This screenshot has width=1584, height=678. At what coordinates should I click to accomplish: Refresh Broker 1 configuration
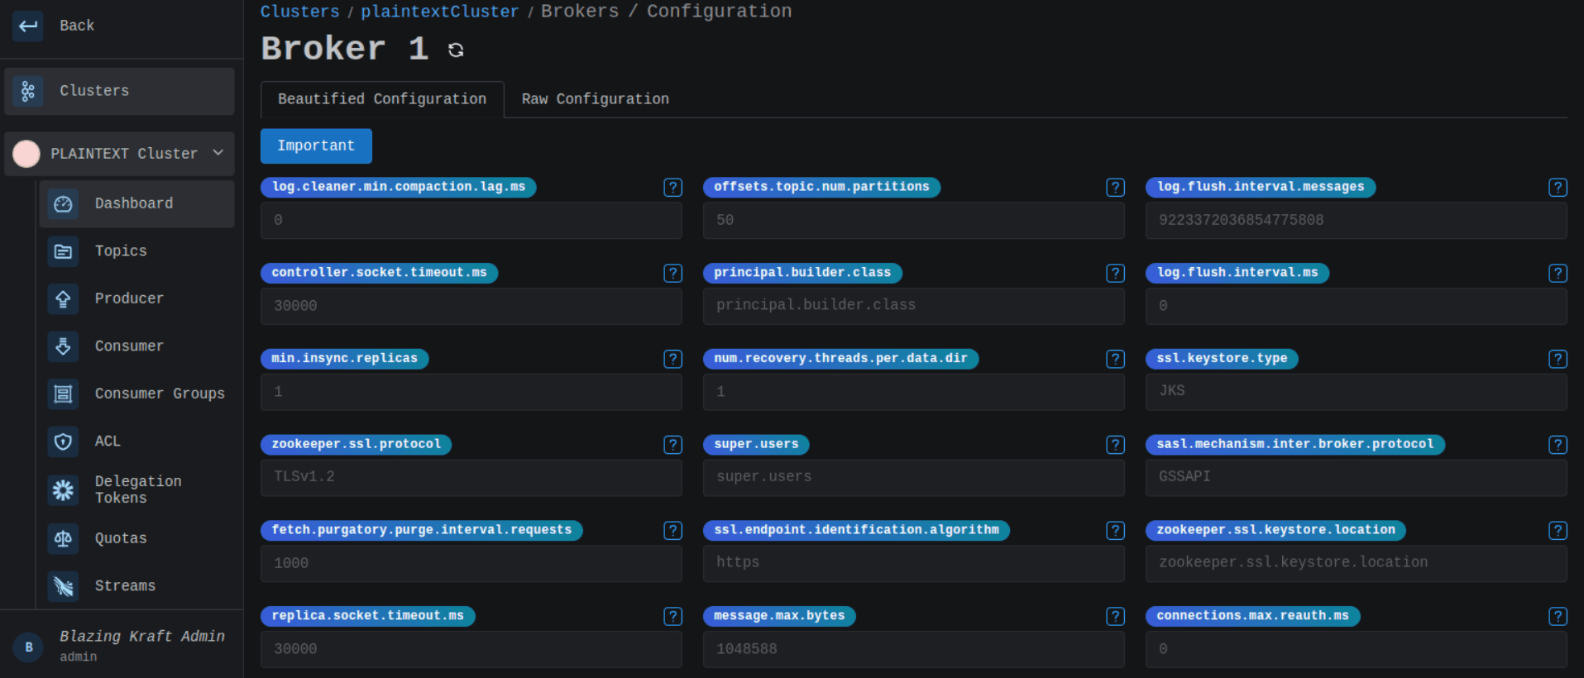[456, 50]
